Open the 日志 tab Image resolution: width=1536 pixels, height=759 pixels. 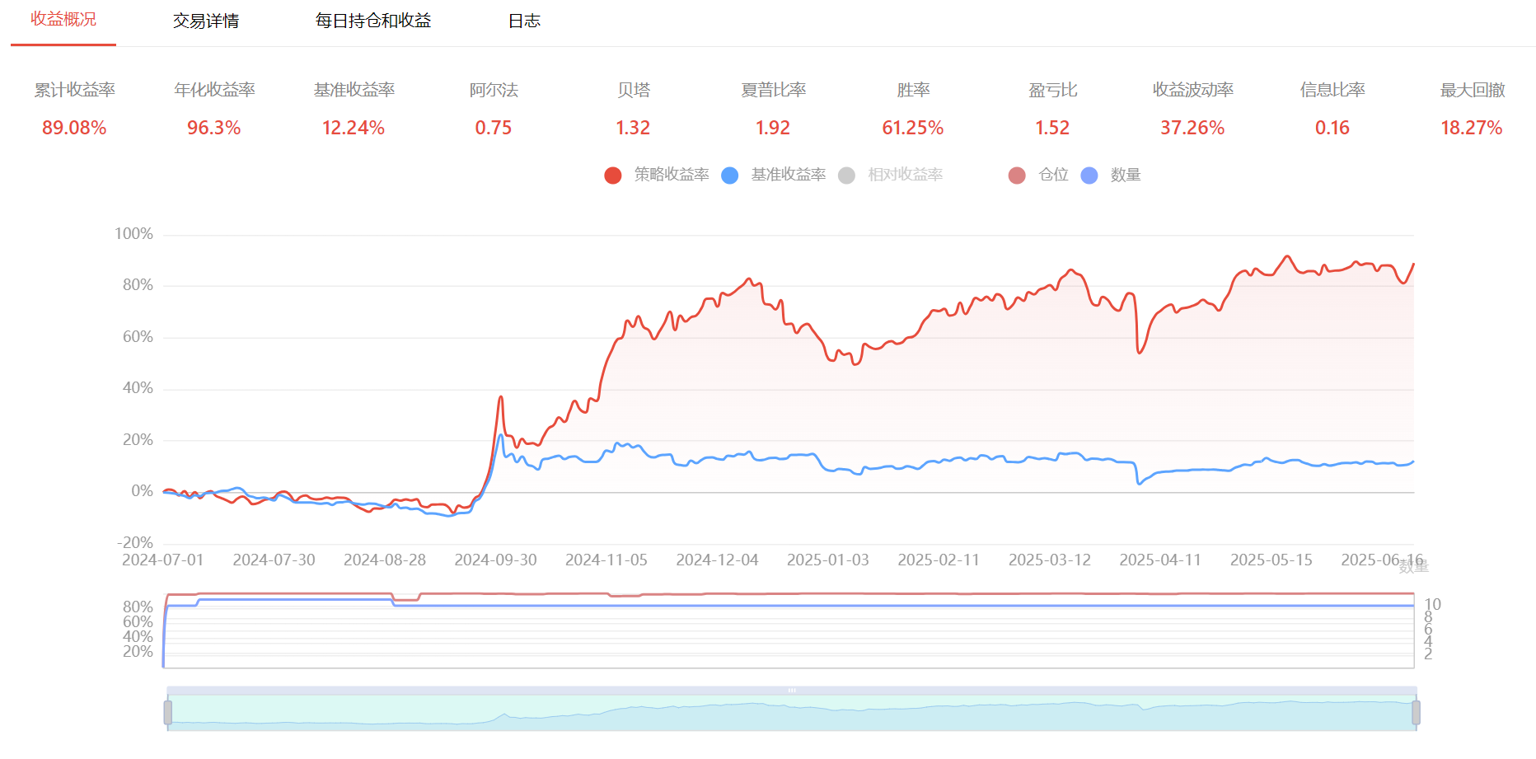point(524,21)
